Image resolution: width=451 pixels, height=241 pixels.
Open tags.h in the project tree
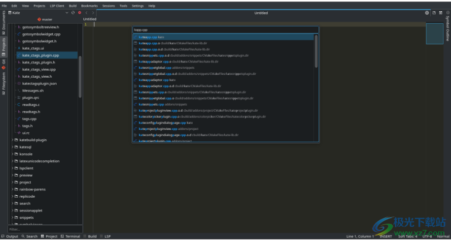(27, 126)
